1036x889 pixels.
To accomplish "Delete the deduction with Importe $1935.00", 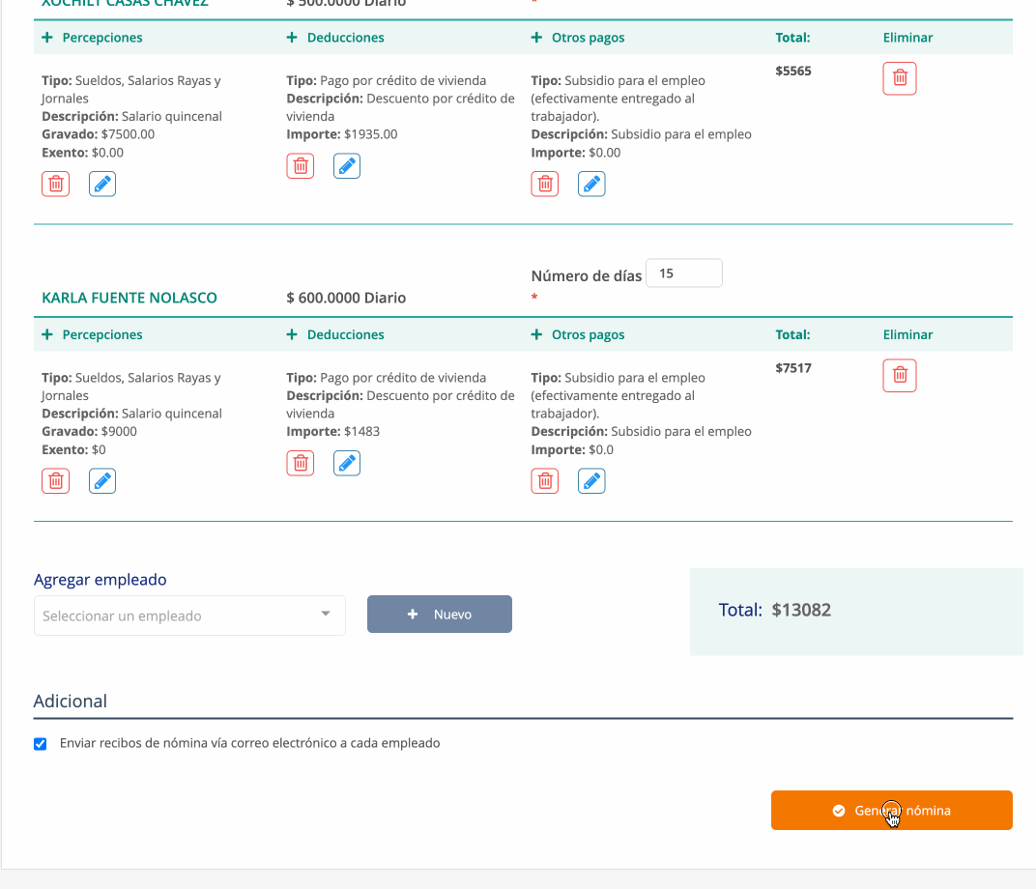I will pos(300,166).
